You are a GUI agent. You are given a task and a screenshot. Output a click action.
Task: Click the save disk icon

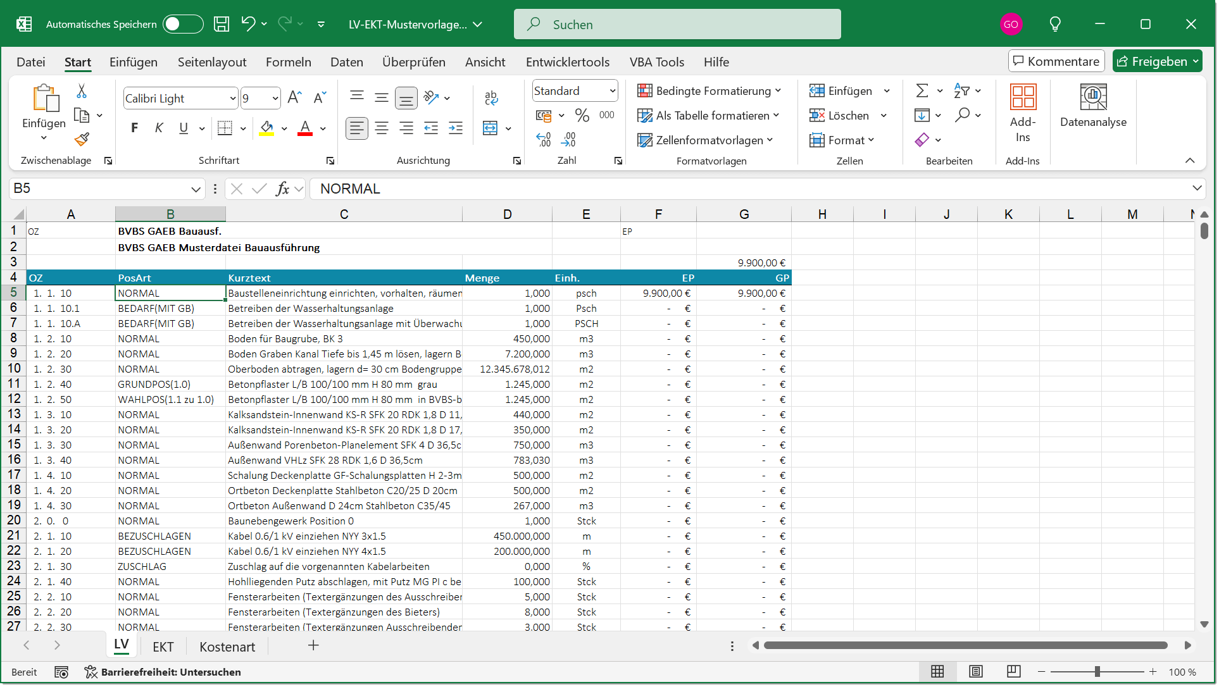222,24
